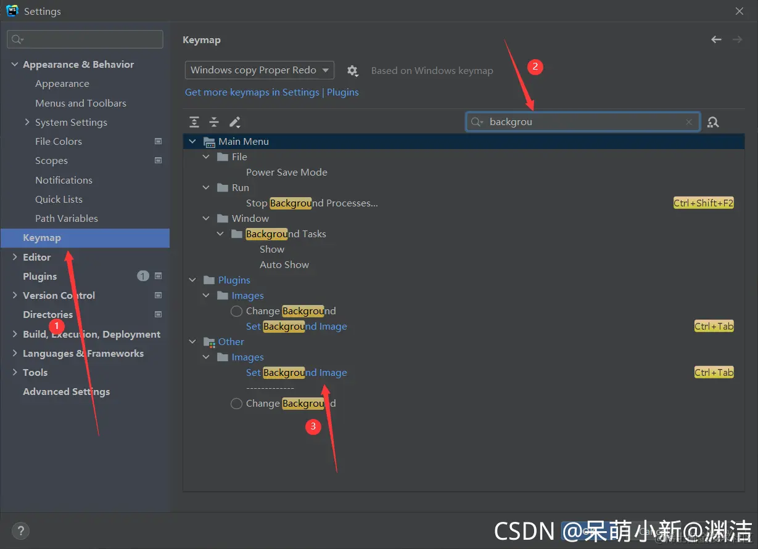Expand Build, Execution, Deployment section
Image resolution: width=758 pixels, height=549 pixels.
click(15, 334)
